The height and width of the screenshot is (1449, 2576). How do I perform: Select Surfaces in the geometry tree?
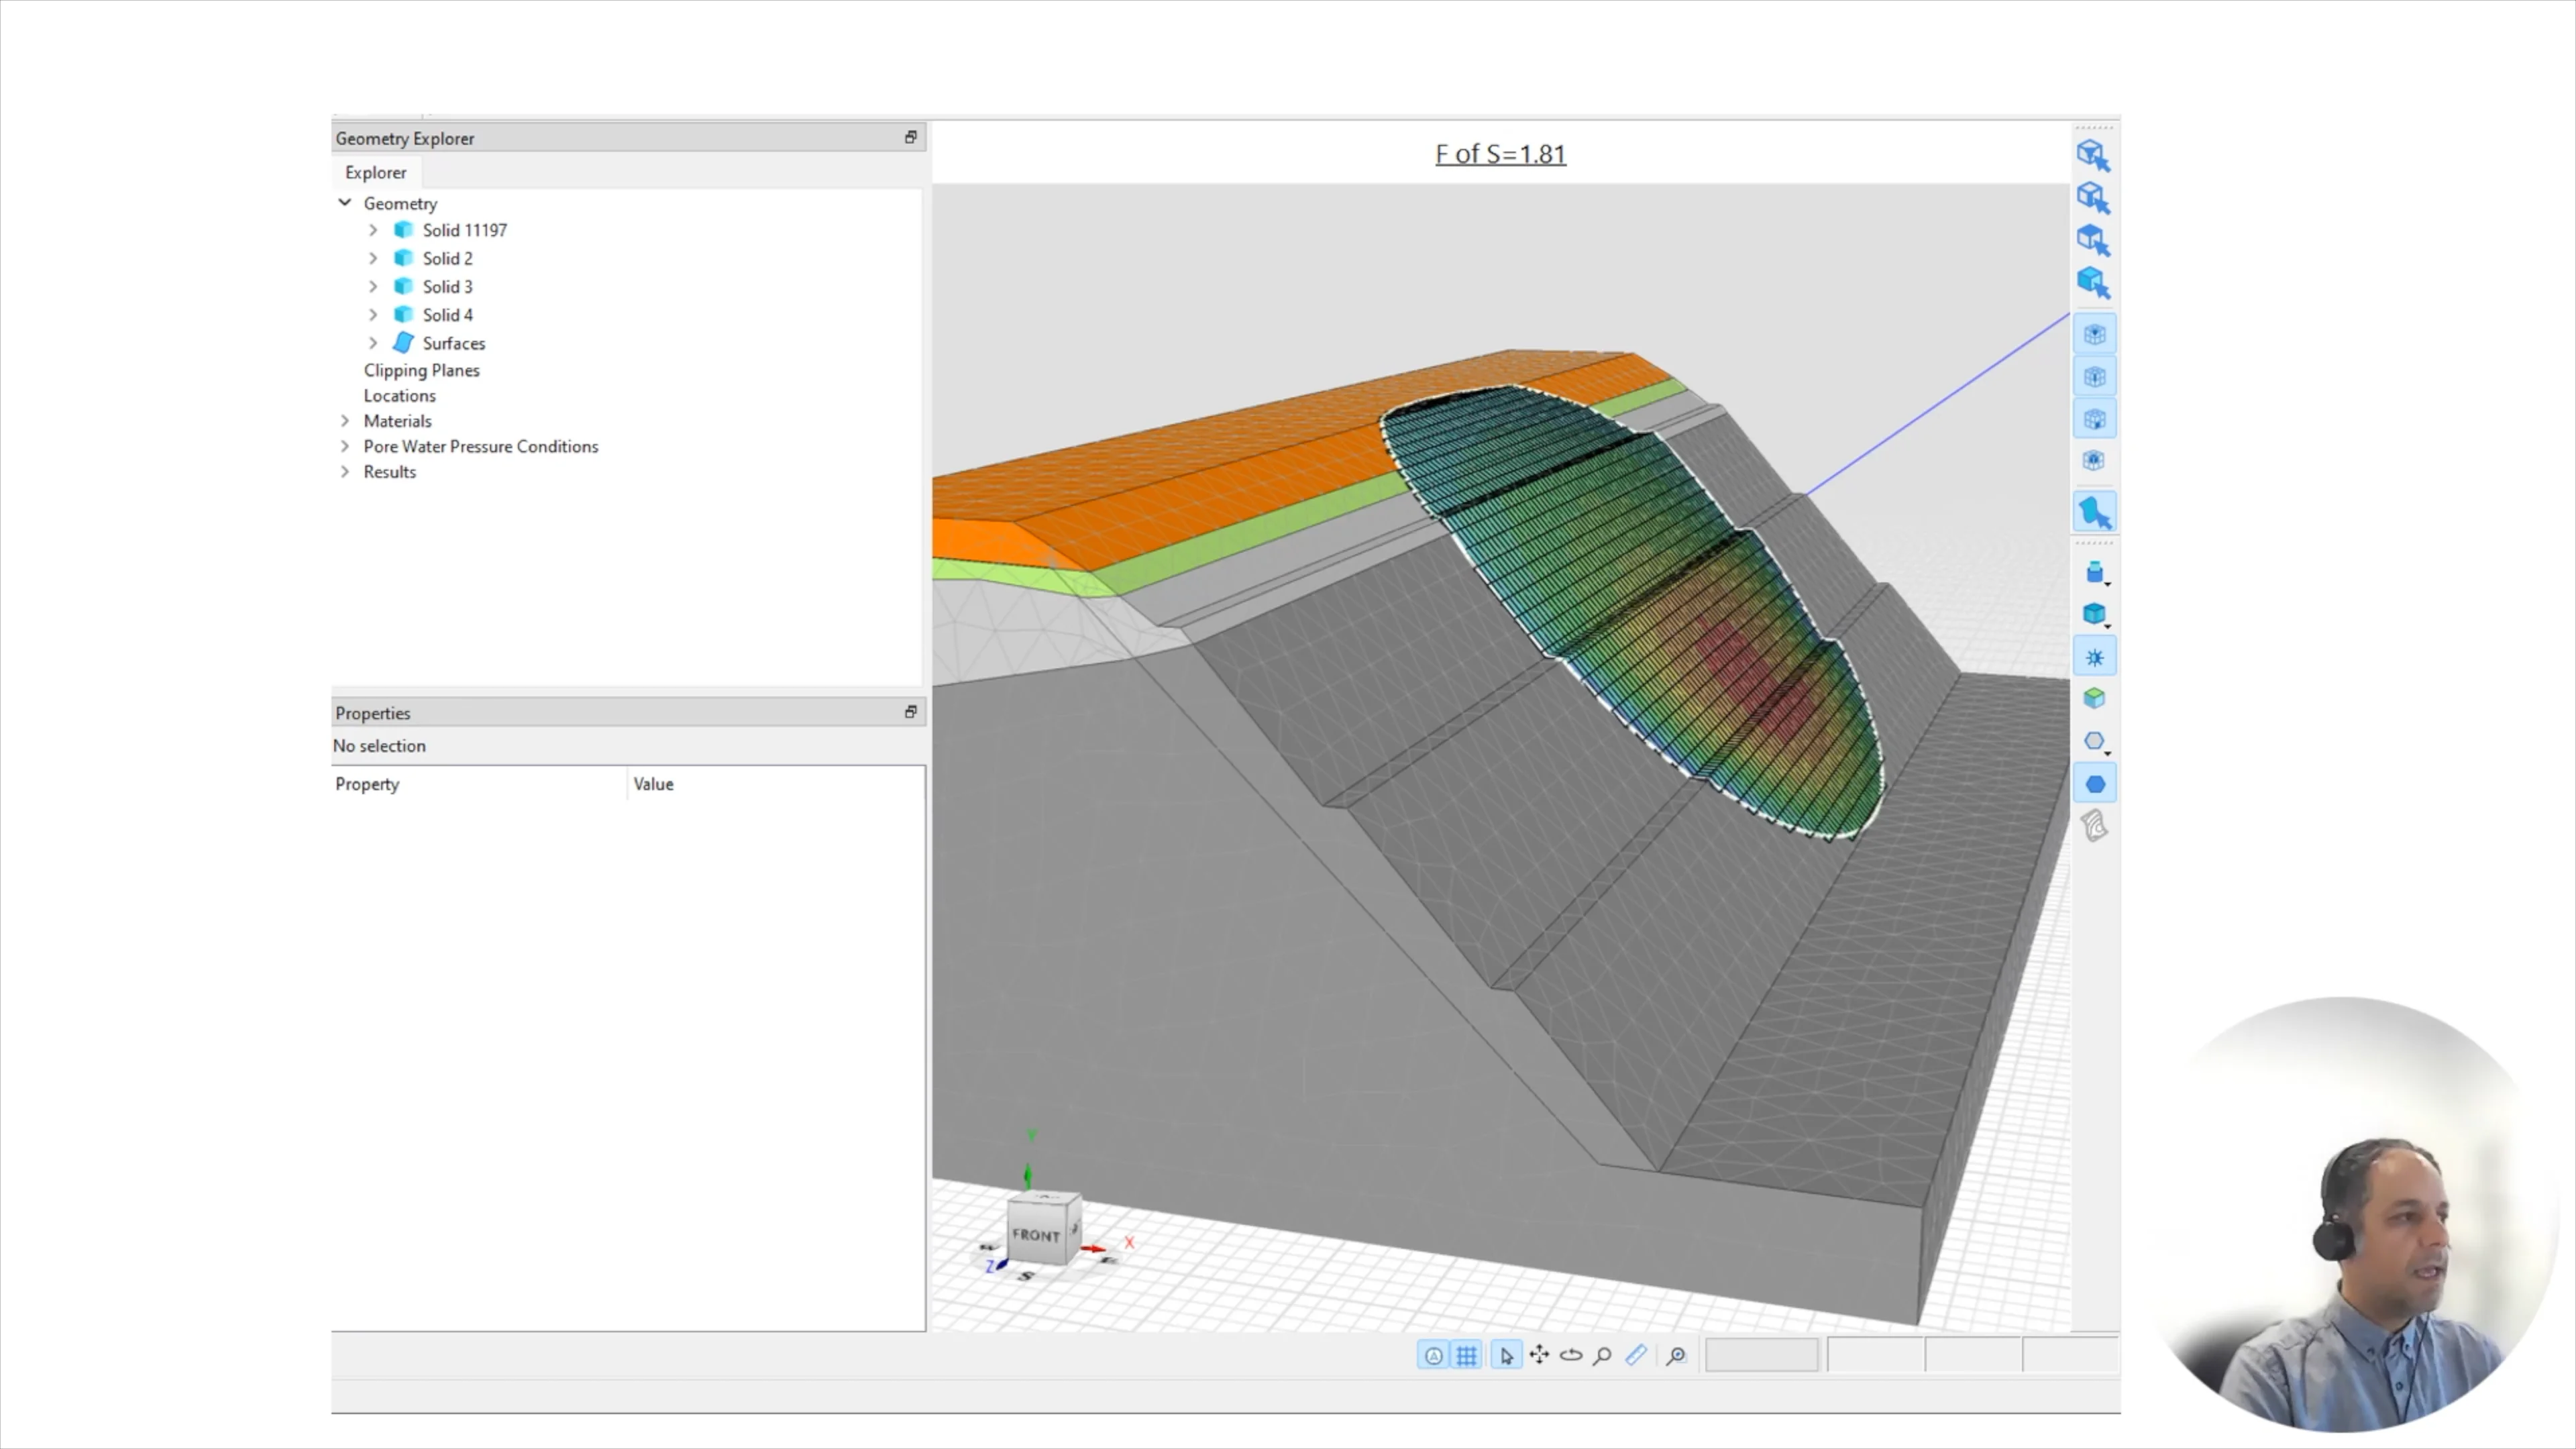tap(454, 343)
